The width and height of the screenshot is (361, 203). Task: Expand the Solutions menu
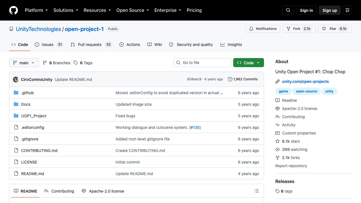click(66, 10)
